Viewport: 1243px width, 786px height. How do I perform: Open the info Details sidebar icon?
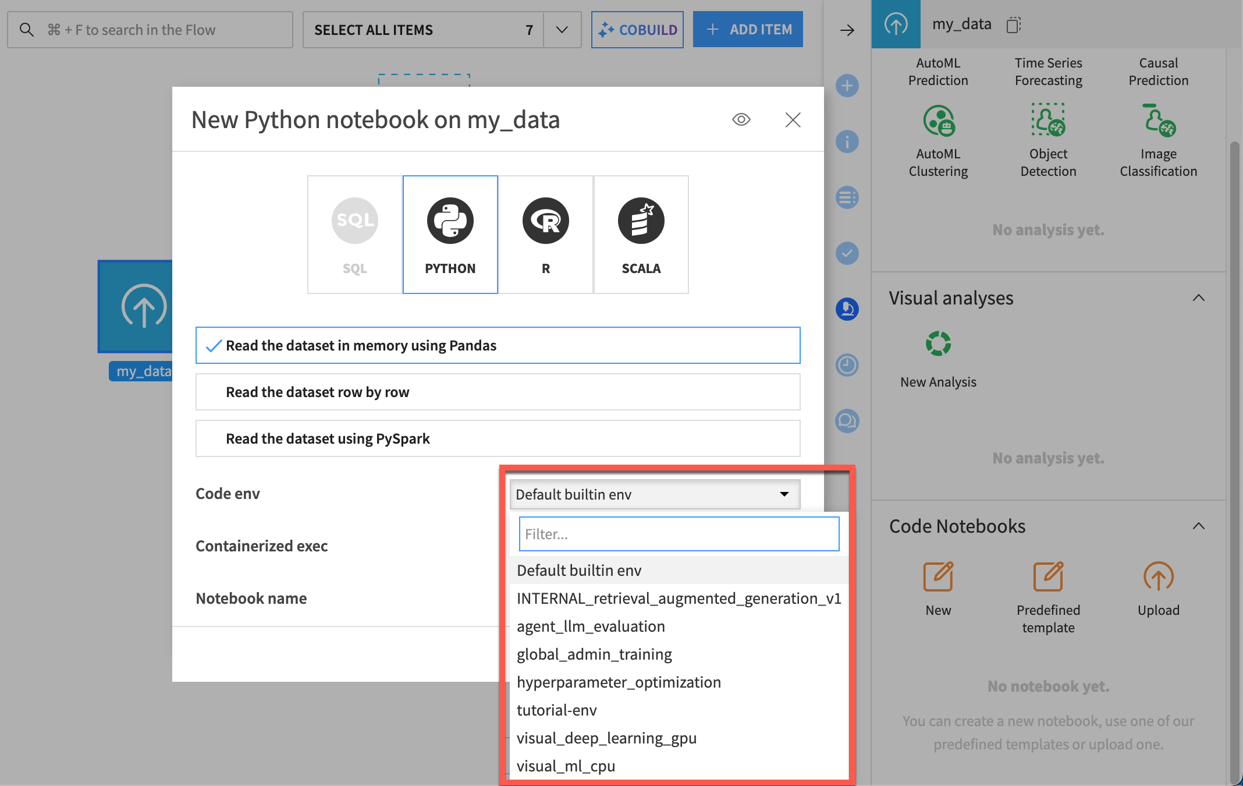coord(847,141)
